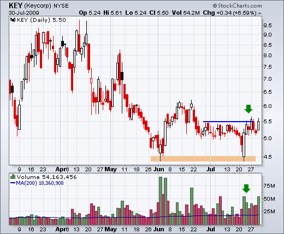Select the KEY ticker symbol title
This screenshot has height=234, width=284.
[x=15, y=6]
